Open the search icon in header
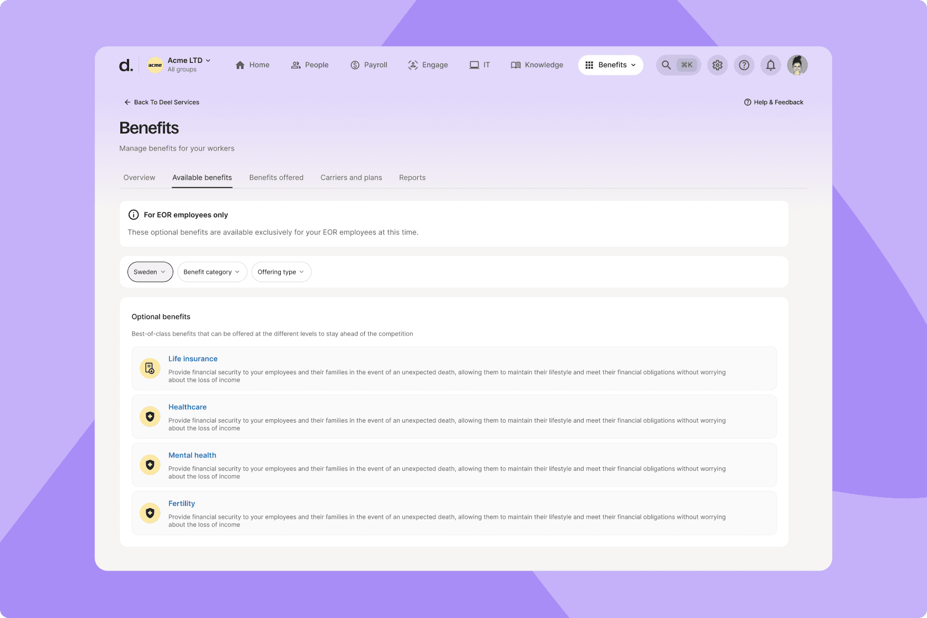Screen dimensions: 927x618 [667, 65]
